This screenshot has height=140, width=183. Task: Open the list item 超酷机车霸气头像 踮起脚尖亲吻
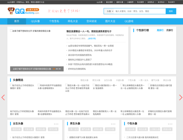[x=83, y=137]
